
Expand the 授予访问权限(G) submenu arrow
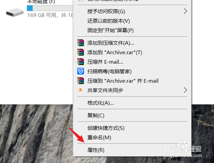coord(185,11)
